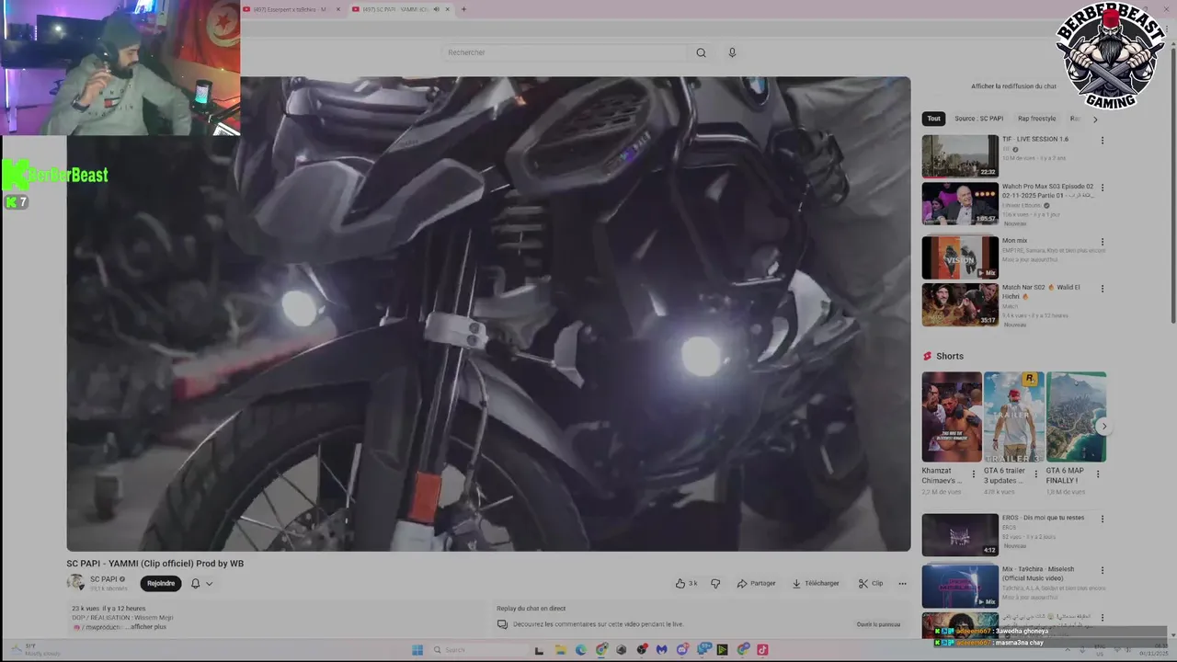Image resolution: width=1177 pixels, height=662 pixels.
Task: Select the Source : SC PAPI chip
Action: coord(978,119)
